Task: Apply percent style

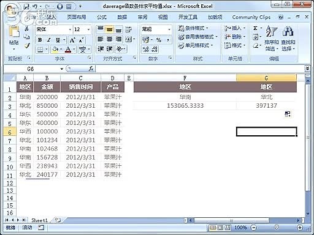Action: 159,40
